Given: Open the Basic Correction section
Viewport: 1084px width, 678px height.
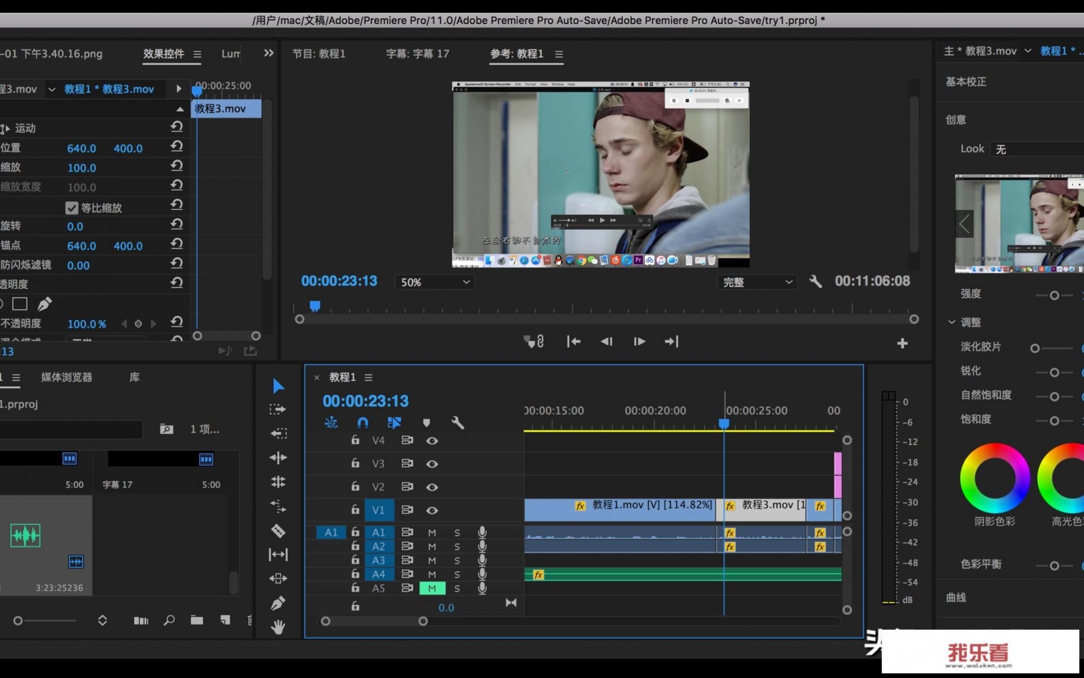Looking at the screenshot, I should coord(966,82).
